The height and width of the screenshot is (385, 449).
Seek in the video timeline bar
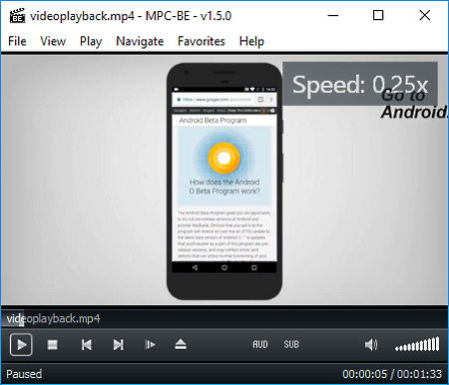click(224, 319)
